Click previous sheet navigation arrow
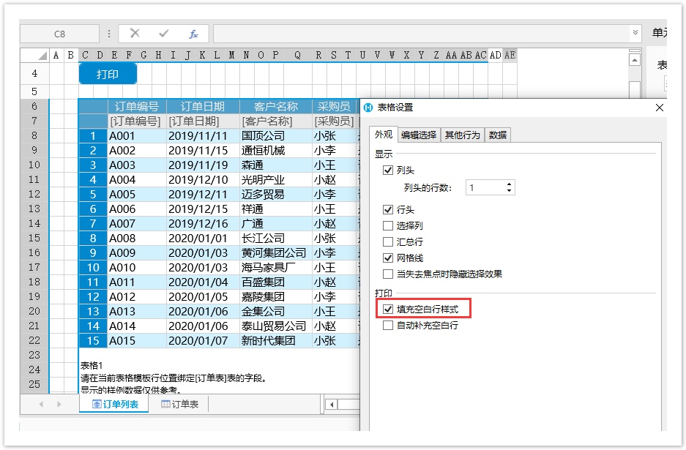686x450 pixels. click(41, 404)
